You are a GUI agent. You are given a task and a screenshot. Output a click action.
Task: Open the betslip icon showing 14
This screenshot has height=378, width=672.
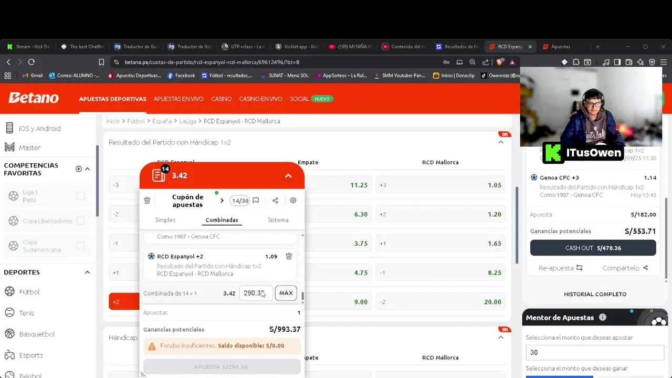[159, 175]
